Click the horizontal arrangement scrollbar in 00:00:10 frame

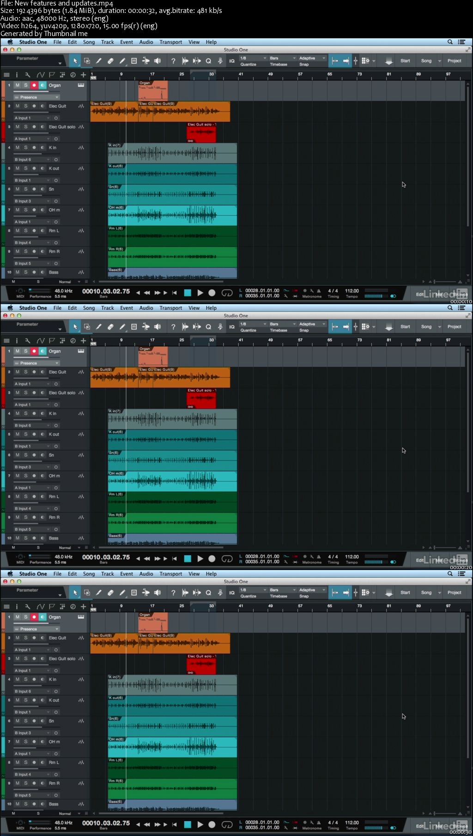(x=161, y=281)
